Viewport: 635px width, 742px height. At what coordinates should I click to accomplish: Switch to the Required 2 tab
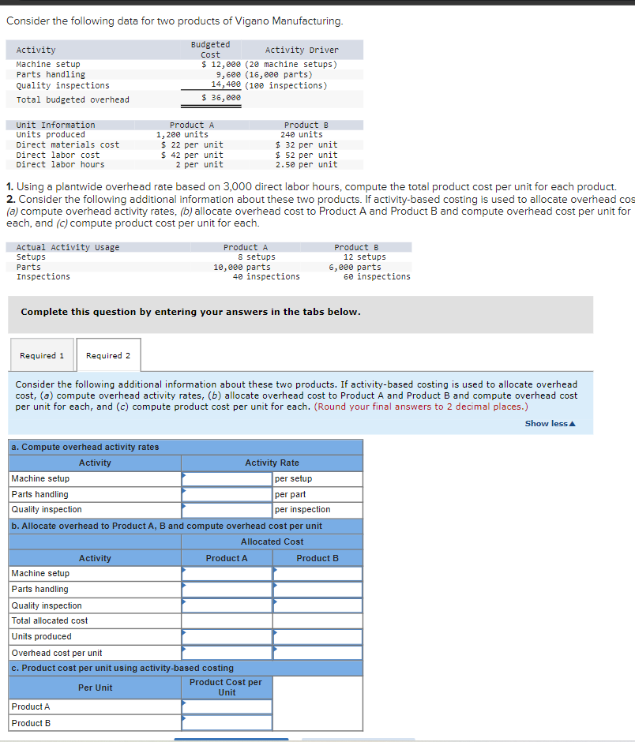[107, 355]
